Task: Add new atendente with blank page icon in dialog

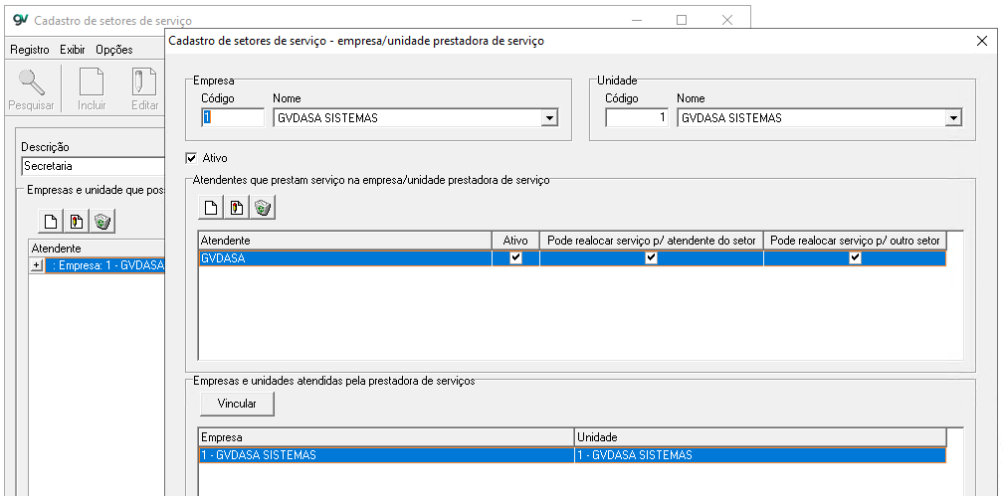Action: point(211,207)
